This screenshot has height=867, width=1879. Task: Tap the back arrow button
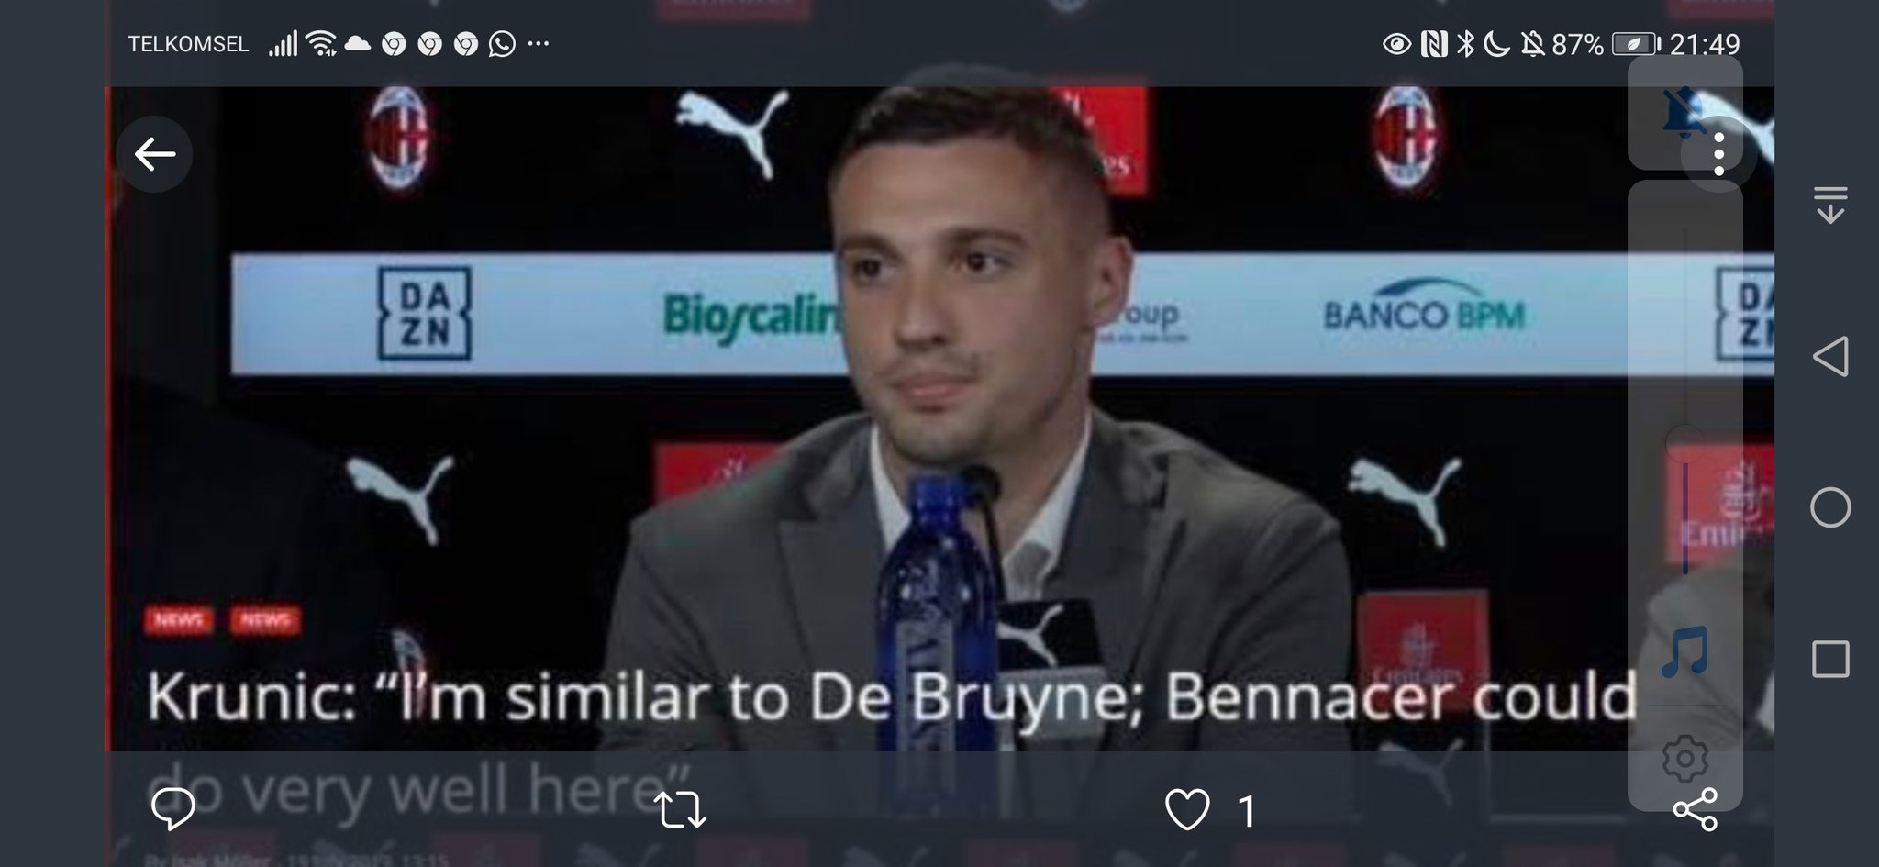pyautogui.click(x=154, y=154)
